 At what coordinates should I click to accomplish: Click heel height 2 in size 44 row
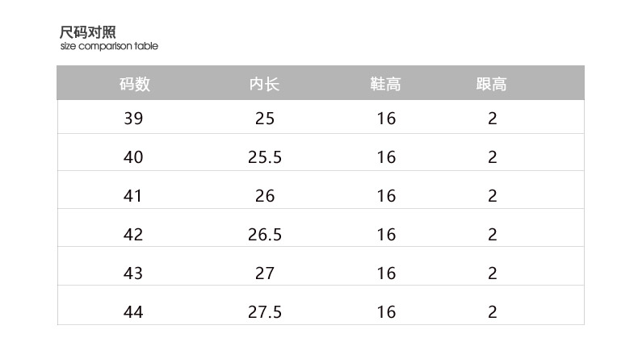(493, 312)
